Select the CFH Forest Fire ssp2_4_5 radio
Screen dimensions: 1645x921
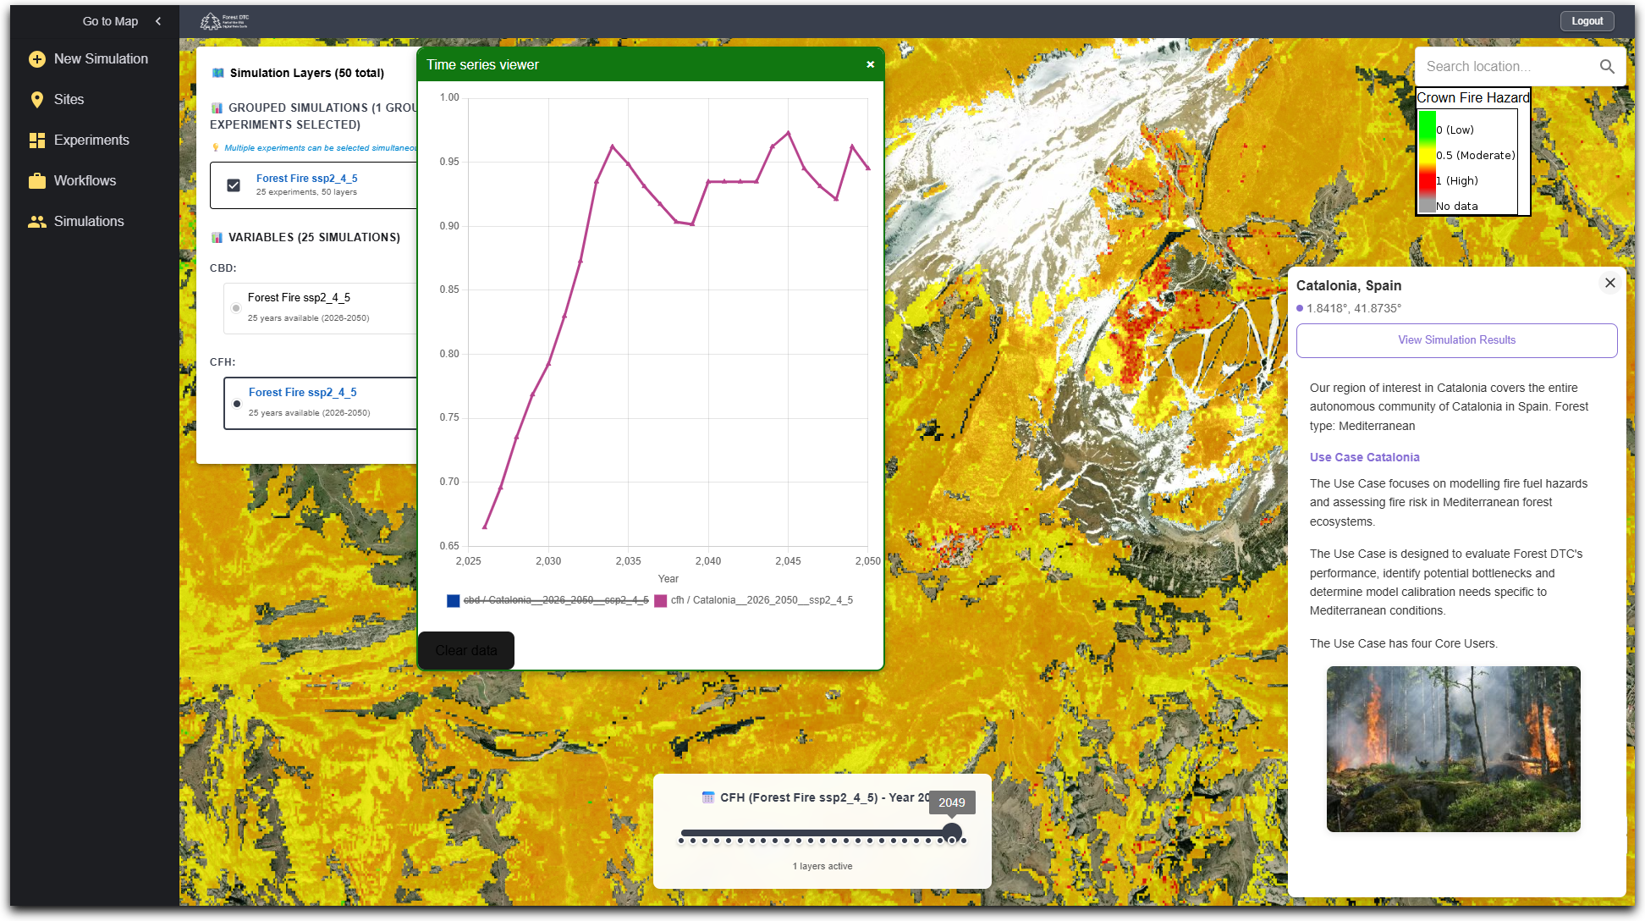(x=237, y=404)
